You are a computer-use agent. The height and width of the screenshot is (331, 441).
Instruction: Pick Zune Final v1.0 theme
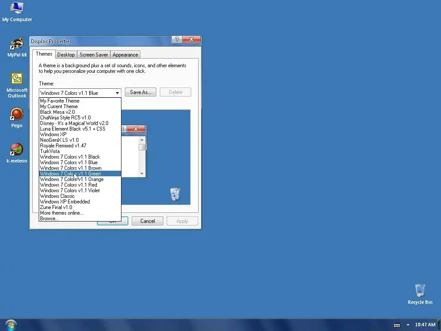(x=80, y=207)
